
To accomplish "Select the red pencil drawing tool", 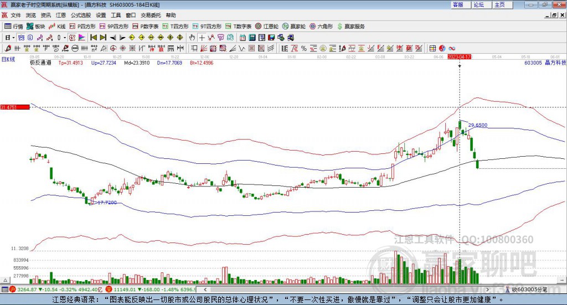I will [x=8, y=48].
